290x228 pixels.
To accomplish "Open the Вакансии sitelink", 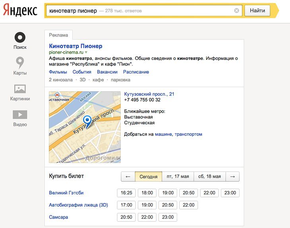I will 107,72.
